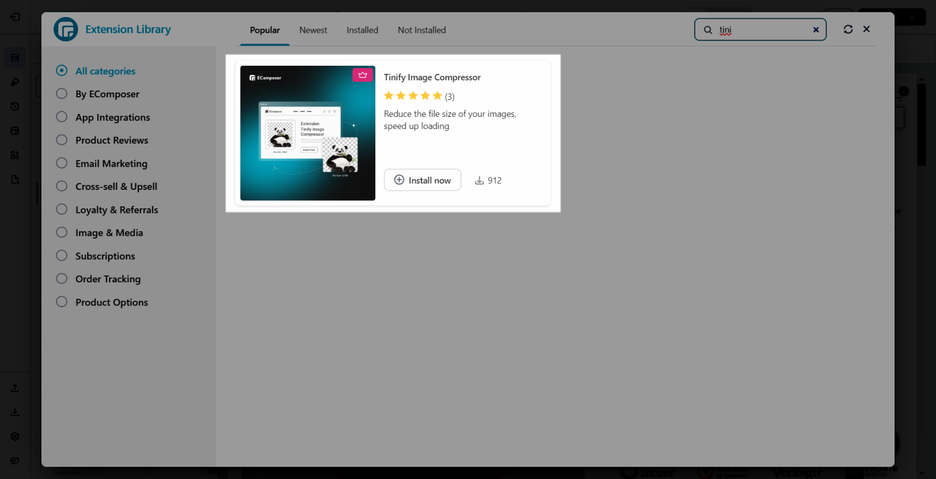The height and width of the screenshot is (479, 936).
Task: Switch to the Installed tab
Action: (x=362, y=30)
